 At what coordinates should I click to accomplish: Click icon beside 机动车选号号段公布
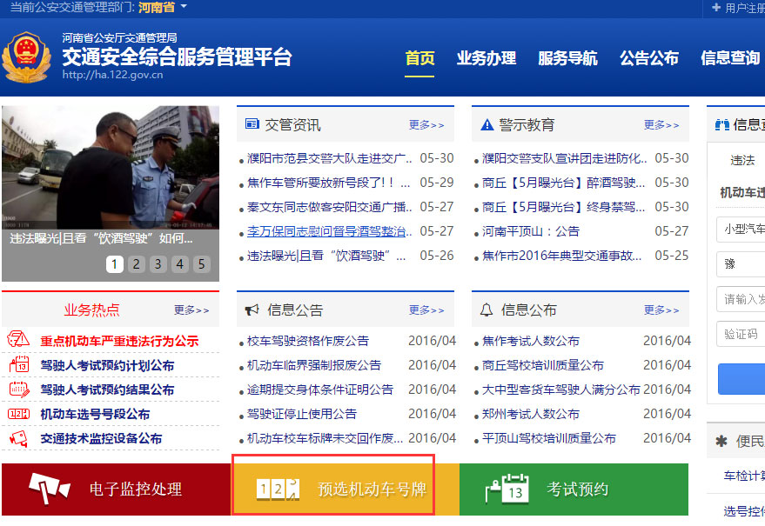pos(18,414)
